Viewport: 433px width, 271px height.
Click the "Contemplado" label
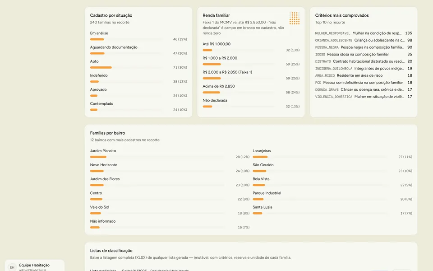pos(101,104)
